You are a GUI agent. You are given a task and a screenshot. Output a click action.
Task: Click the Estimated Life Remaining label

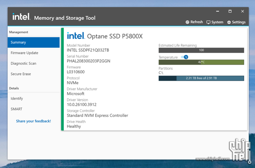tap(177, 45)
